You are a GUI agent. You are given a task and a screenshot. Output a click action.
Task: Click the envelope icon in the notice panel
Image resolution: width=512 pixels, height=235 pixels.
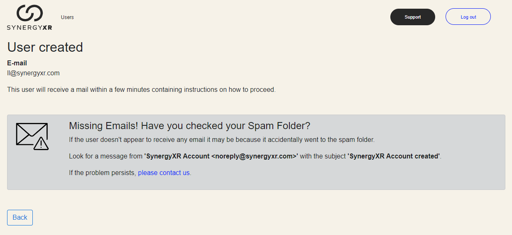(x=32, y=134)
